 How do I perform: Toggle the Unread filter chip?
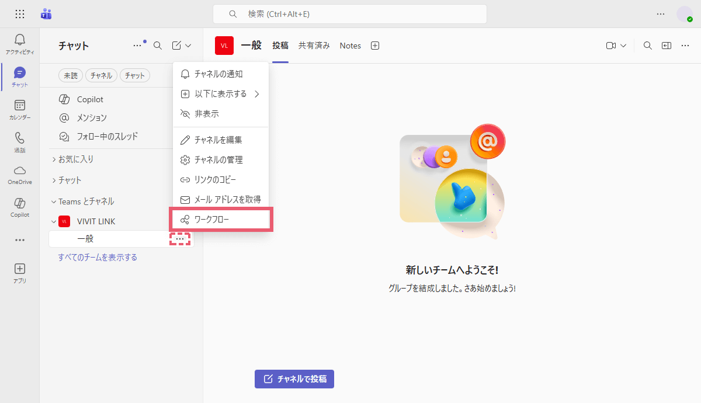tap(71, 75)
